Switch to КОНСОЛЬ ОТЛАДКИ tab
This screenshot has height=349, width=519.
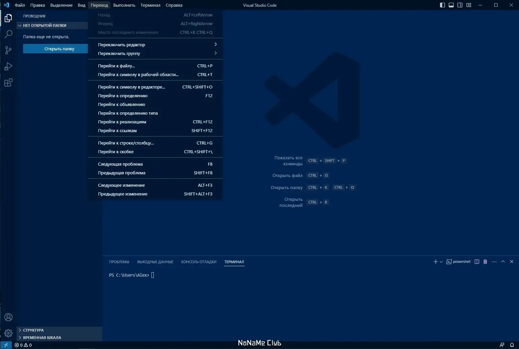(x=199, y=262)
